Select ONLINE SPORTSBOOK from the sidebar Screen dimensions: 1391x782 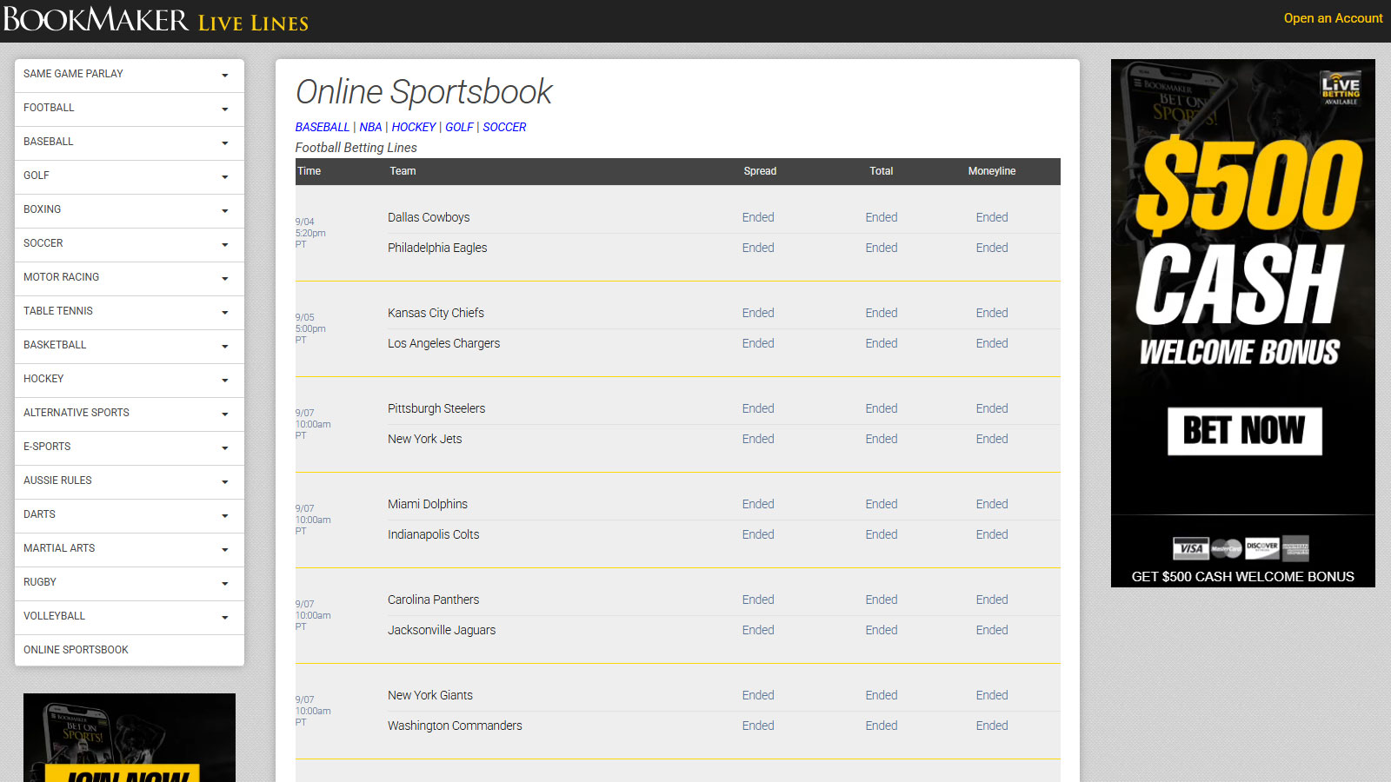(129, 649)
